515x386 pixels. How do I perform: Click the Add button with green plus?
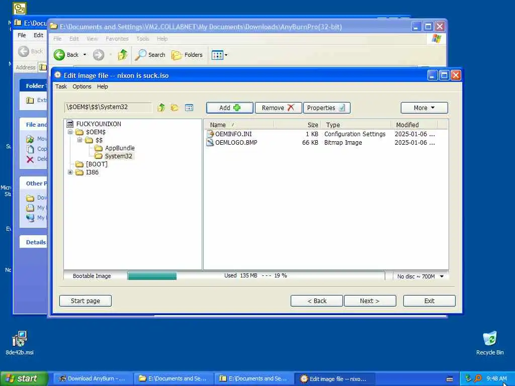(x=229, y=108)
